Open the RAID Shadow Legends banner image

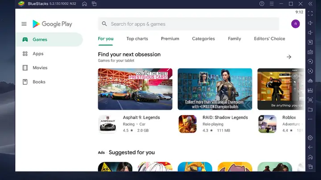coord(215,89)
